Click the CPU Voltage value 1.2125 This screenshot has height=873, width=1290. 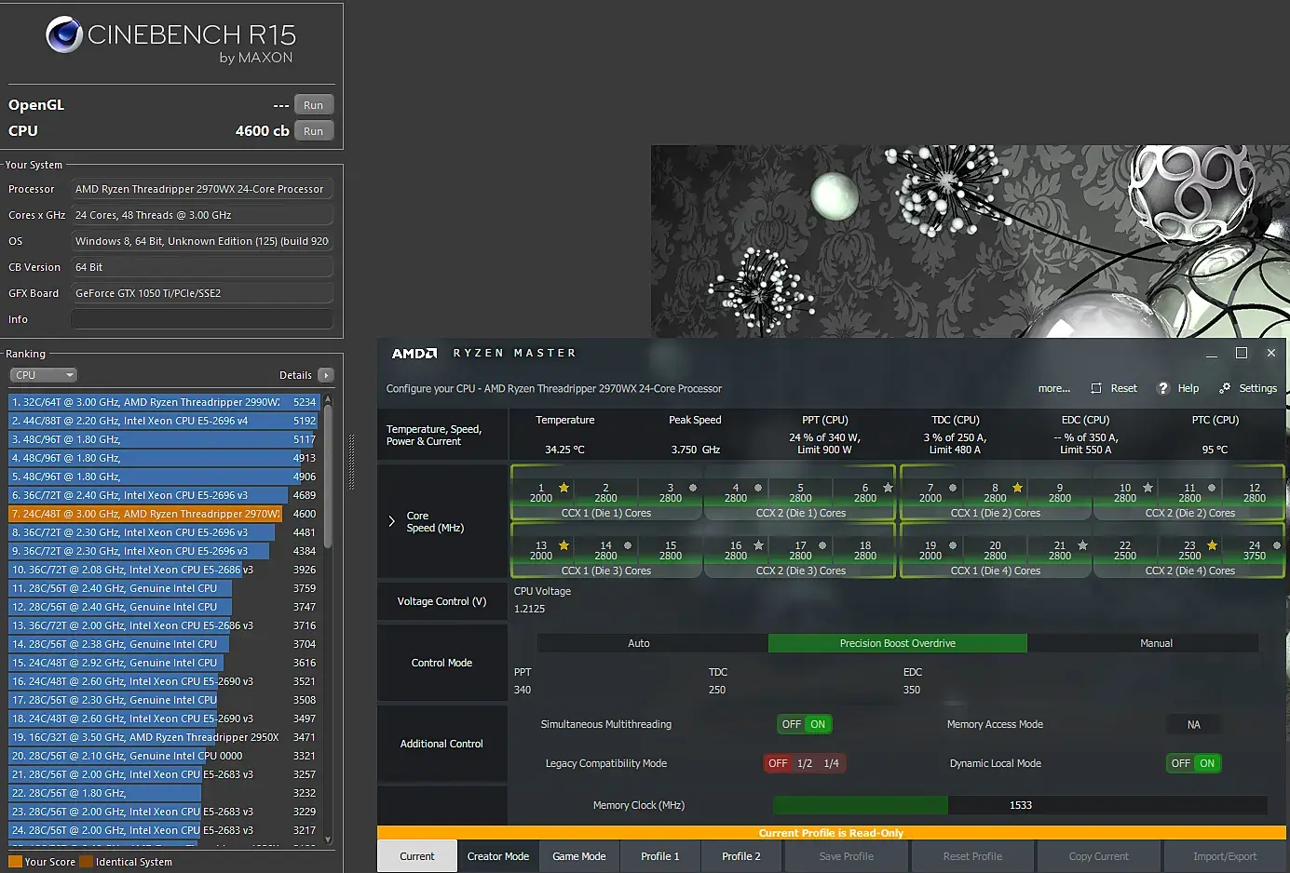[530, 609]
